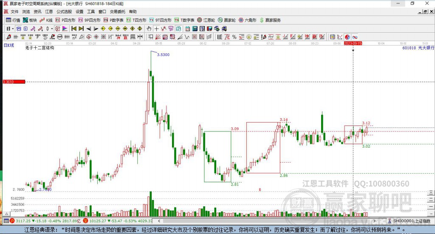Select the Gann fan lines tool

tap(158, 37)
